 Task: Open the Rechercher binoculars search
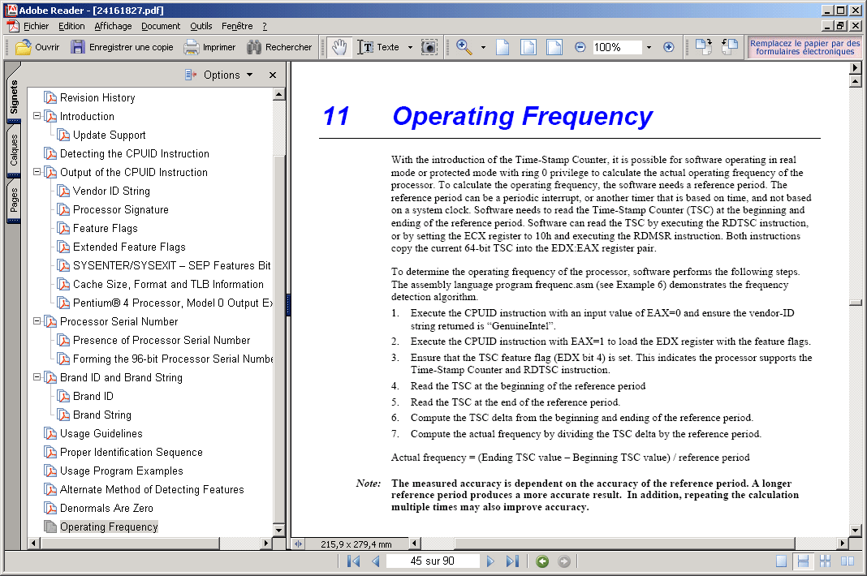tap(279, 47)
